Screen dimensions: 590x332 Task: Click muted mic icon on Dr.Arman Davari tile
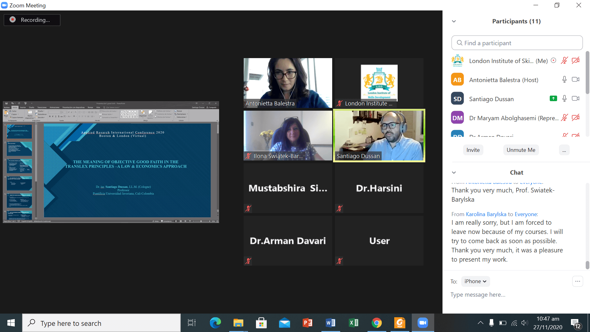(x=248, y=261)
